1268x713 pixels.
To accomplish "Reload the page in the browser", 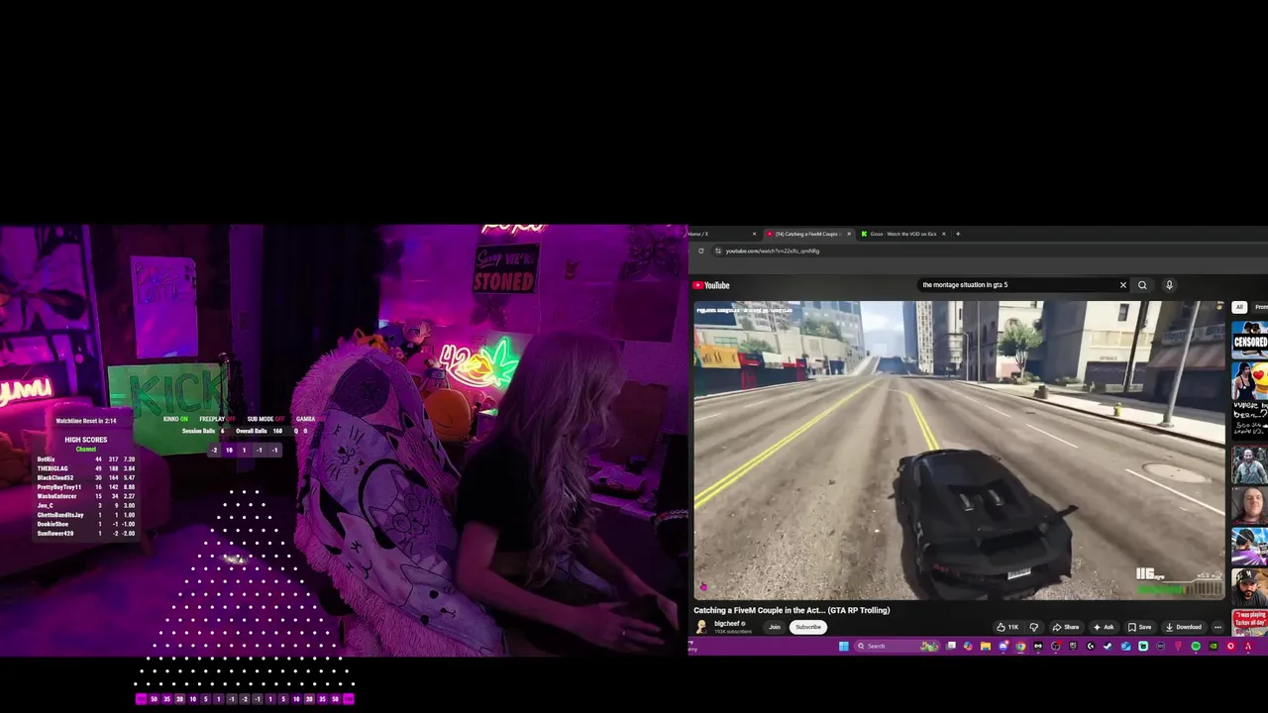I will [x=700, y=251].
